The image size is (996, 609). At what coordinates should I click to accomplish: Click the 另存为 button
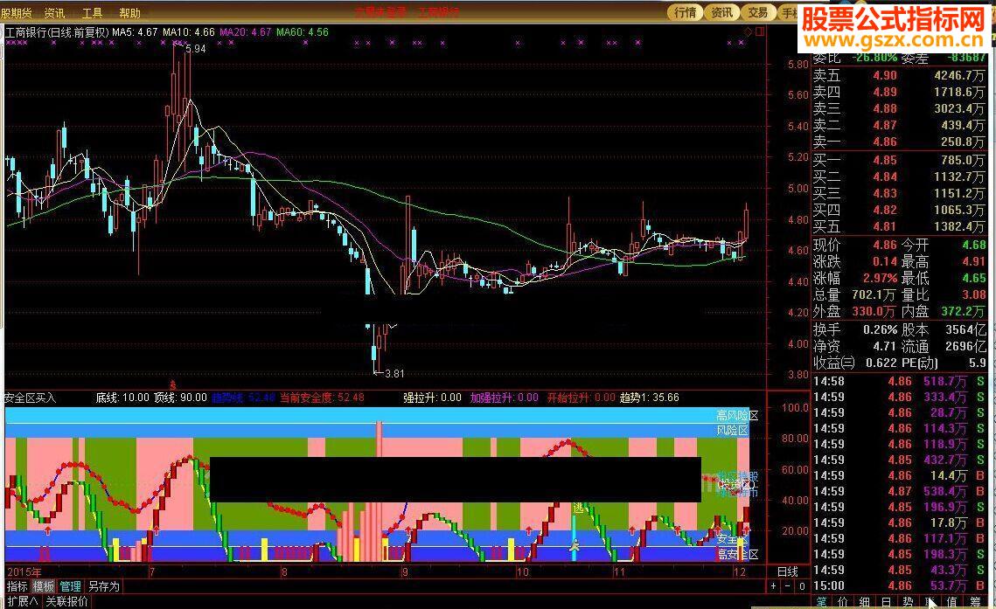pos(103,586)
